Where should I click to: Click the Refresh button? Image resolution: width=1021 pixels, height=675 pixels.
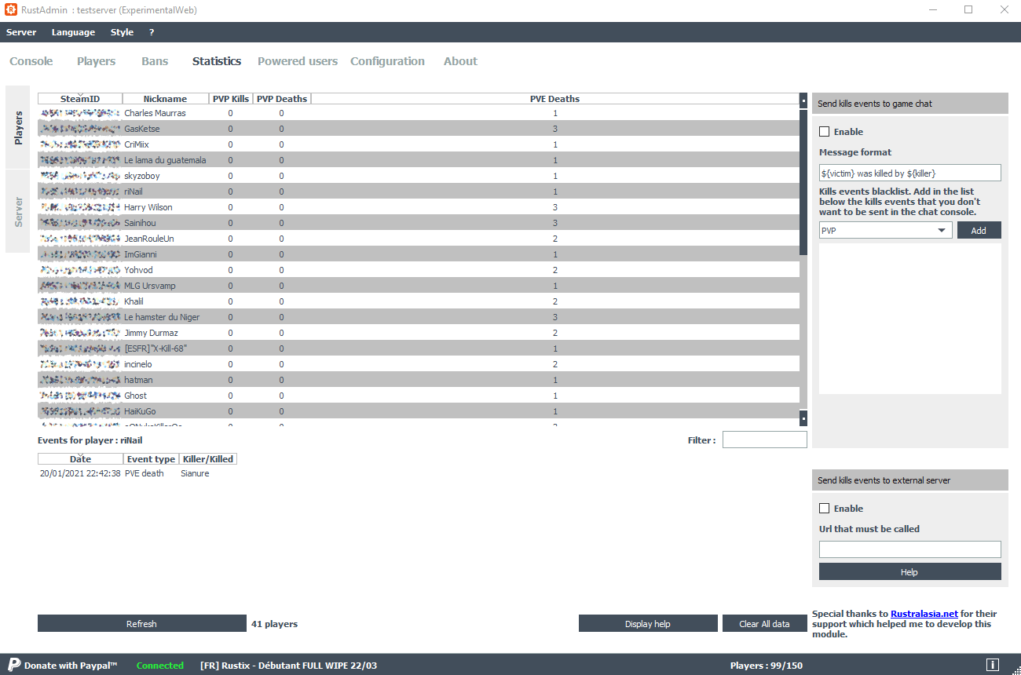[x=141, y=623]
